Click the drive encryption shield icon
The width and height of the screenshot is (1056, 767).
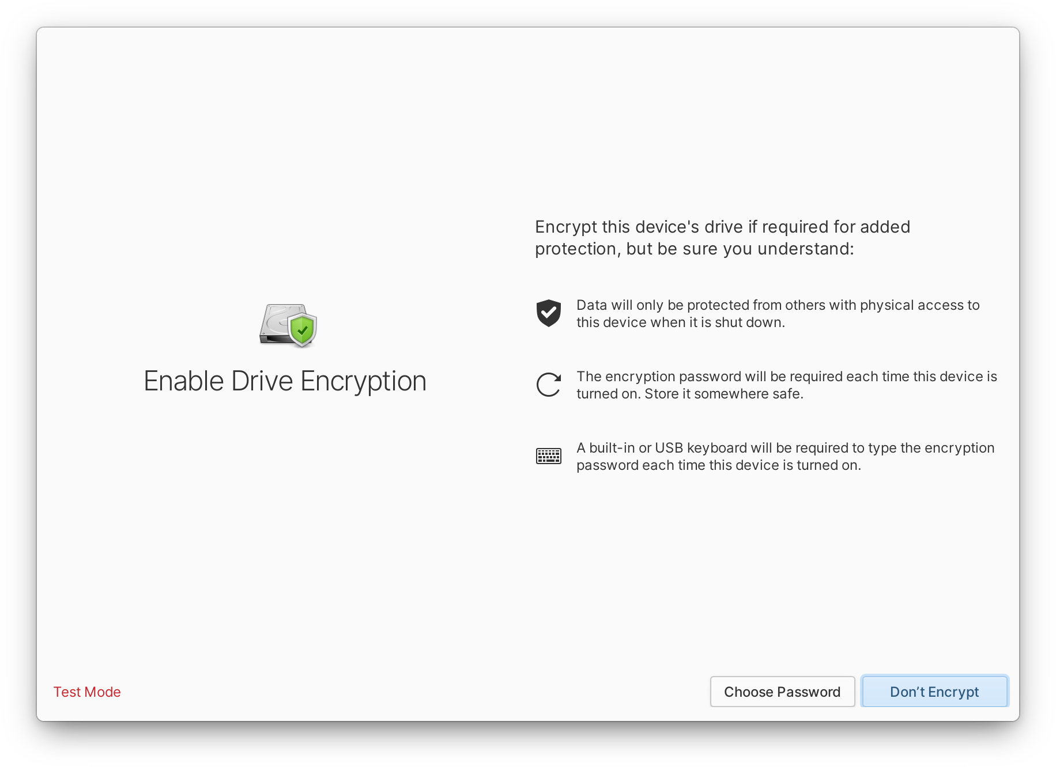coord(286,325)
